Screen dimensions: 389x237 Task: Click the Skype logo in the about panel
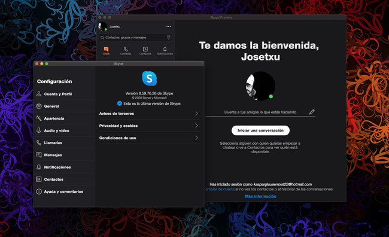pyautogui.click(x=150, y=78)
